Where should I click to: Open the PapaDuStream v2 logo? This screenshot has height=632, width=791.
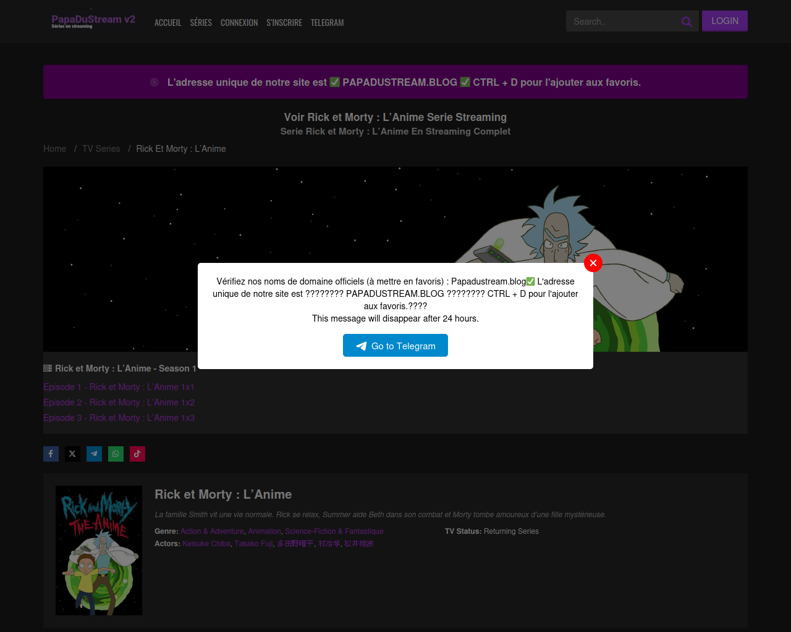93,21
